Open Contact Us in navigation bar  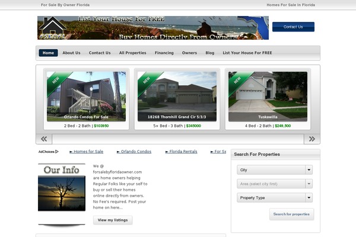100,53
